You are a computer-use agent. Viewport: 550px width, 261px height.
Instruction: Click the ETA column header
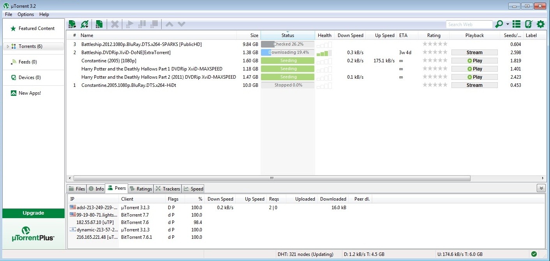[407, 35]
